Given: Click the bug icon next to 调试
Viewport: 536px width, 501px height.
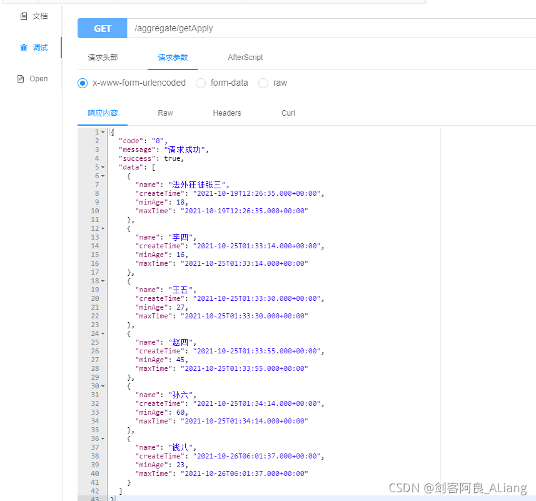Looking at the screenshot, I should coord(24,47).
